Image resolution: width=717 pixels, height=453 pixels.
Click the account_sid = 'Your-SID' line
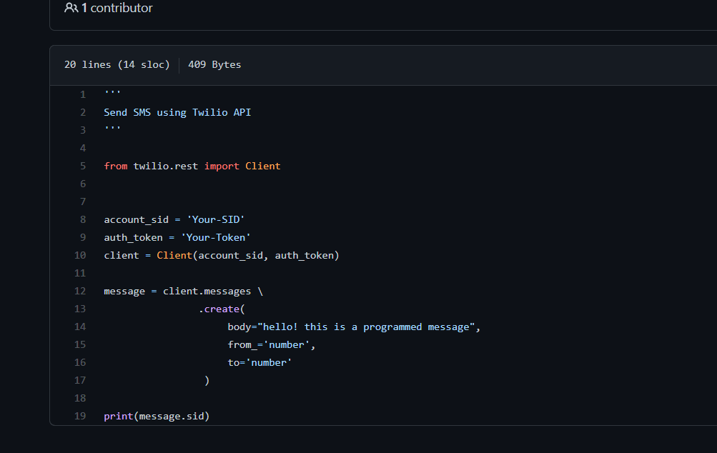[x=174, y=219]
